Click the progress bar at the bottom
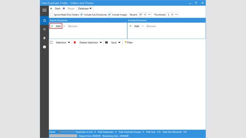This screenshot has width=246, height=138. [63, 136]
